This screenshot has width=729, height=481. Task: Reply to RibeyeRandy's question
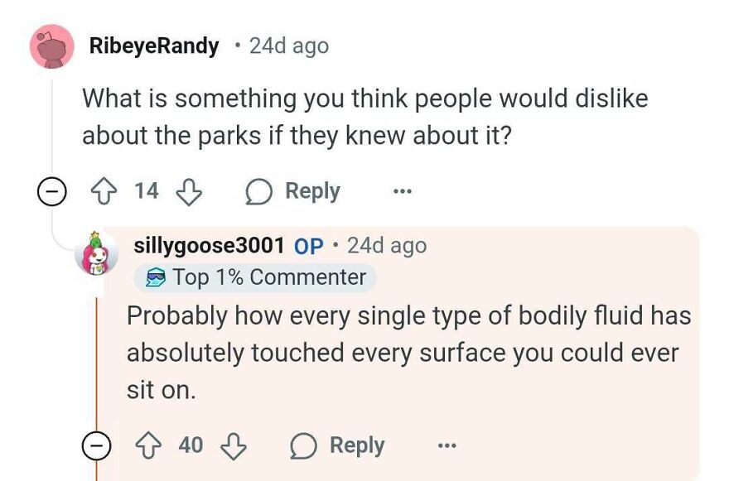[x=313, y=191]
